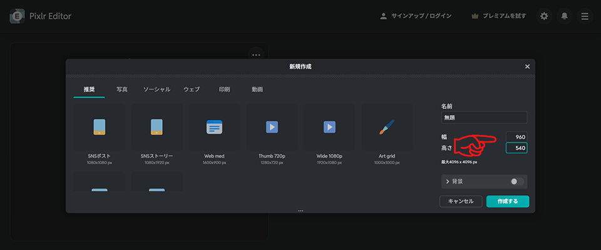Click サインアップ / ログイン link
Viewport: 601px width, 250px height.
[415, 16]
